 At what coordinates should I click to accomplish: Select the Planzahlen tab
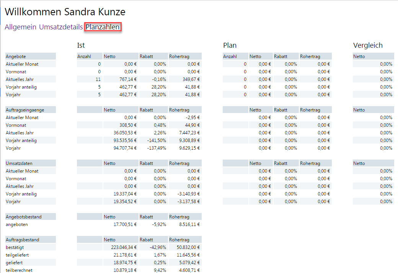(103, 27)
